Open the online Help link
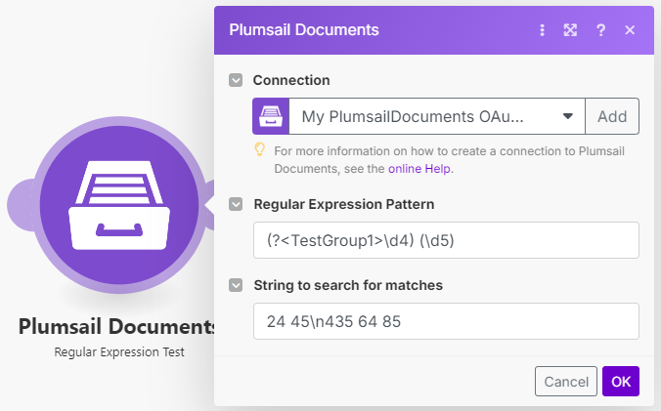The image size is (661, 411). coord(419,169)
